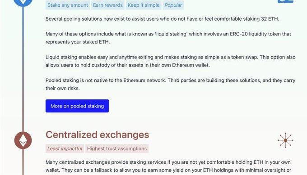The height and width of the screenshot is (175, 307).
Task: Click the centralized network hub icon
Action: (x=285, y=140)
